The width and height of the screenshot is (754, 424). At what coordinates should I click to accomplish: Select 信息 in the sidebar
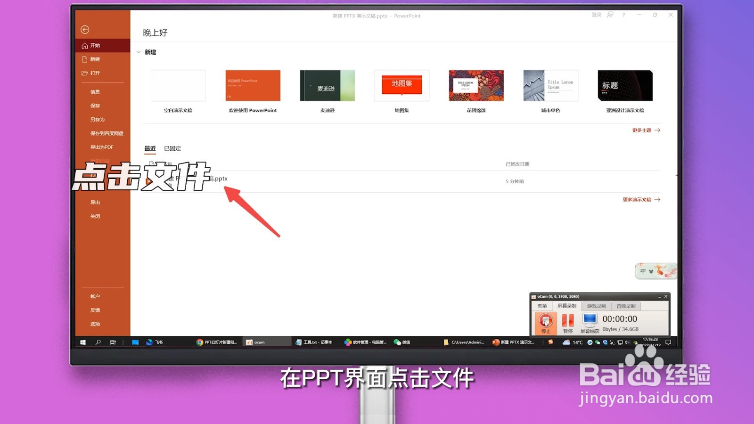pos(95,92)
